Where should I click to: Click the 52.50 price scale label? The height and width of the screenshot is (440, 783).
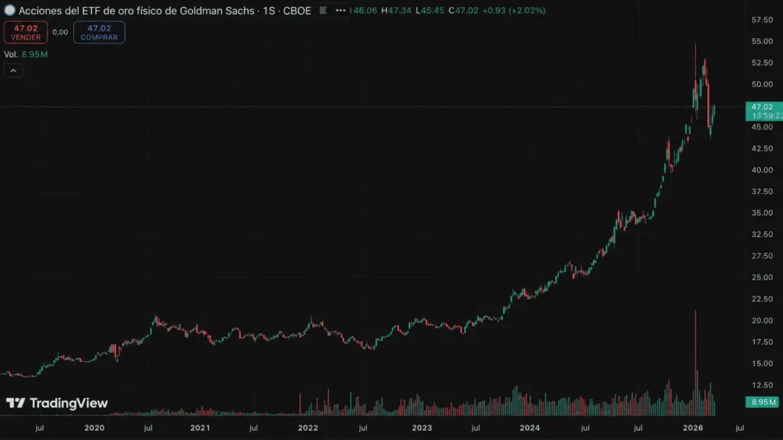762,63
